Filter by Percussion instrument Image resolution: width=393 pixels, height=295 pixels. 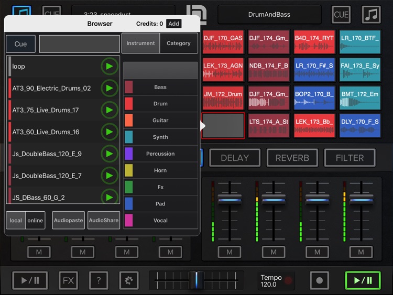click(160, 154)
